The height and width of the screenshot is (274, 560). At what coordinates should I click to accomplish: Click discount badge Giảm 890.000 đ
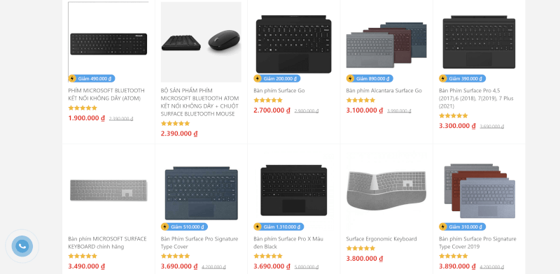pyautogui.click(x=370, y=78)
